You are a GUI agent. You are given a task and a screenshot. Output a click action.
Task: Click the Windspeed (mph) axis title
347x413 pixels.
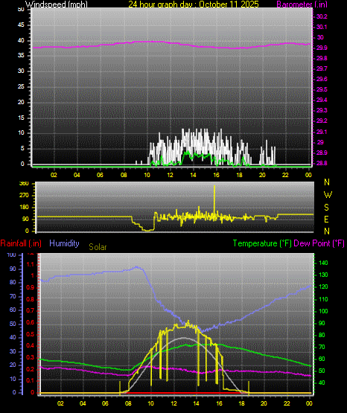[57, 4]
